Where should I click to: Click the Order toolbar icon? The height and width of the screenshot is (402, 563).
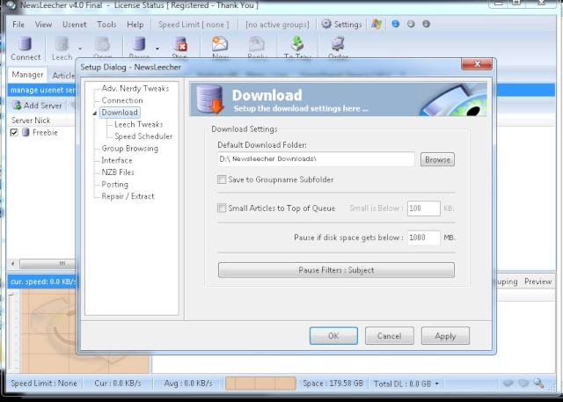click(338, 44)
